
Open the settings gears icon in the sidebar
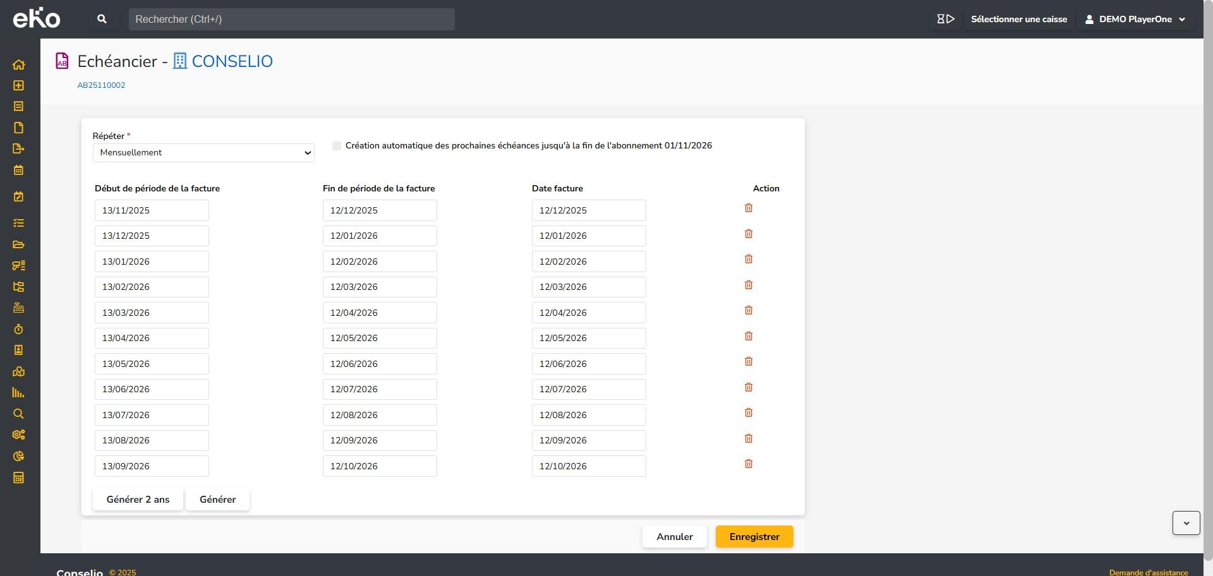click(18, 435)
